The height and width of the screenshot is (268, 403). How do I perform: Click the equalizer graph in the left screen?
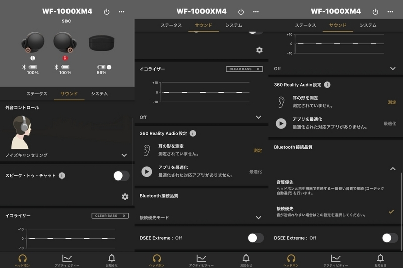click(67, 238)
